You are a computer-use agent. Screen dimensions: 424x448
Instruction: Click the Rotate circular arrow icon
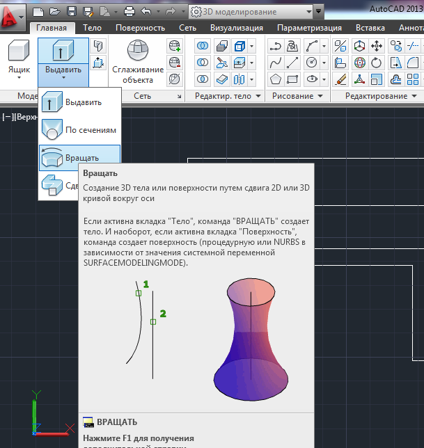[376, 63]
